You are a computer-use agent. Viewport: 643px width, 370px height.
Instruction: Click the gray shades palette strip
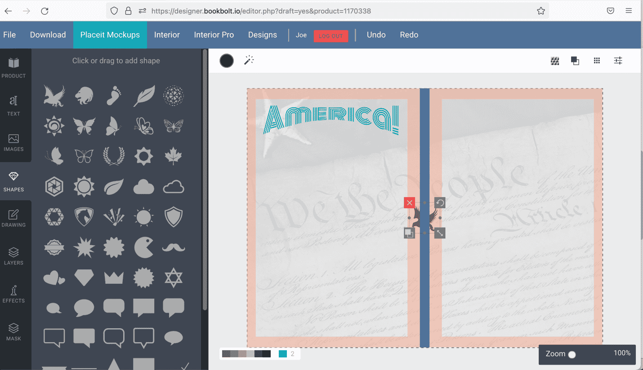coord(246,354)
